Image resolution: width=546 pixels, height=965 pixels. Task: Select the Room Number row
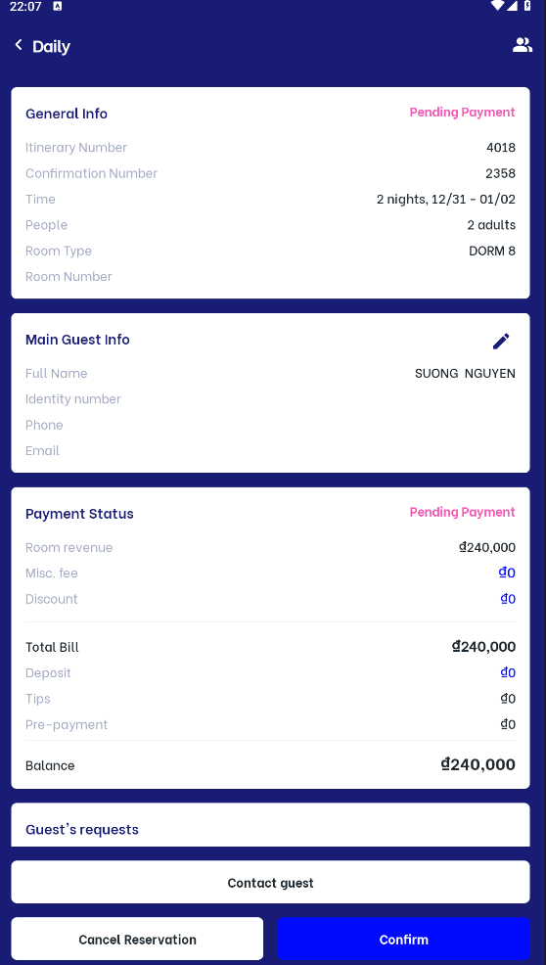(270, 276)
